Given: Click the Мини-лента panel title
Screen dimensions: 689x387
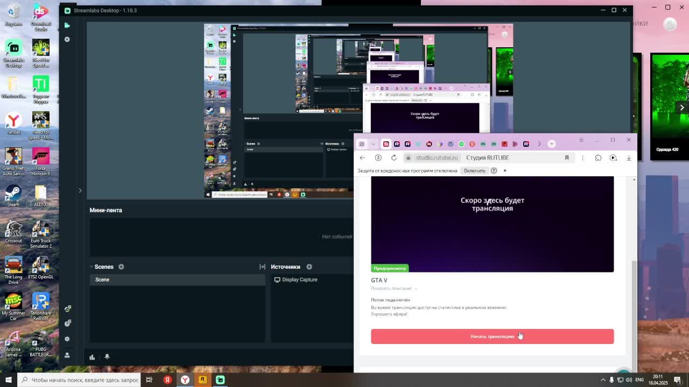Looking at the screenshot, I should [x=106, y=210].
